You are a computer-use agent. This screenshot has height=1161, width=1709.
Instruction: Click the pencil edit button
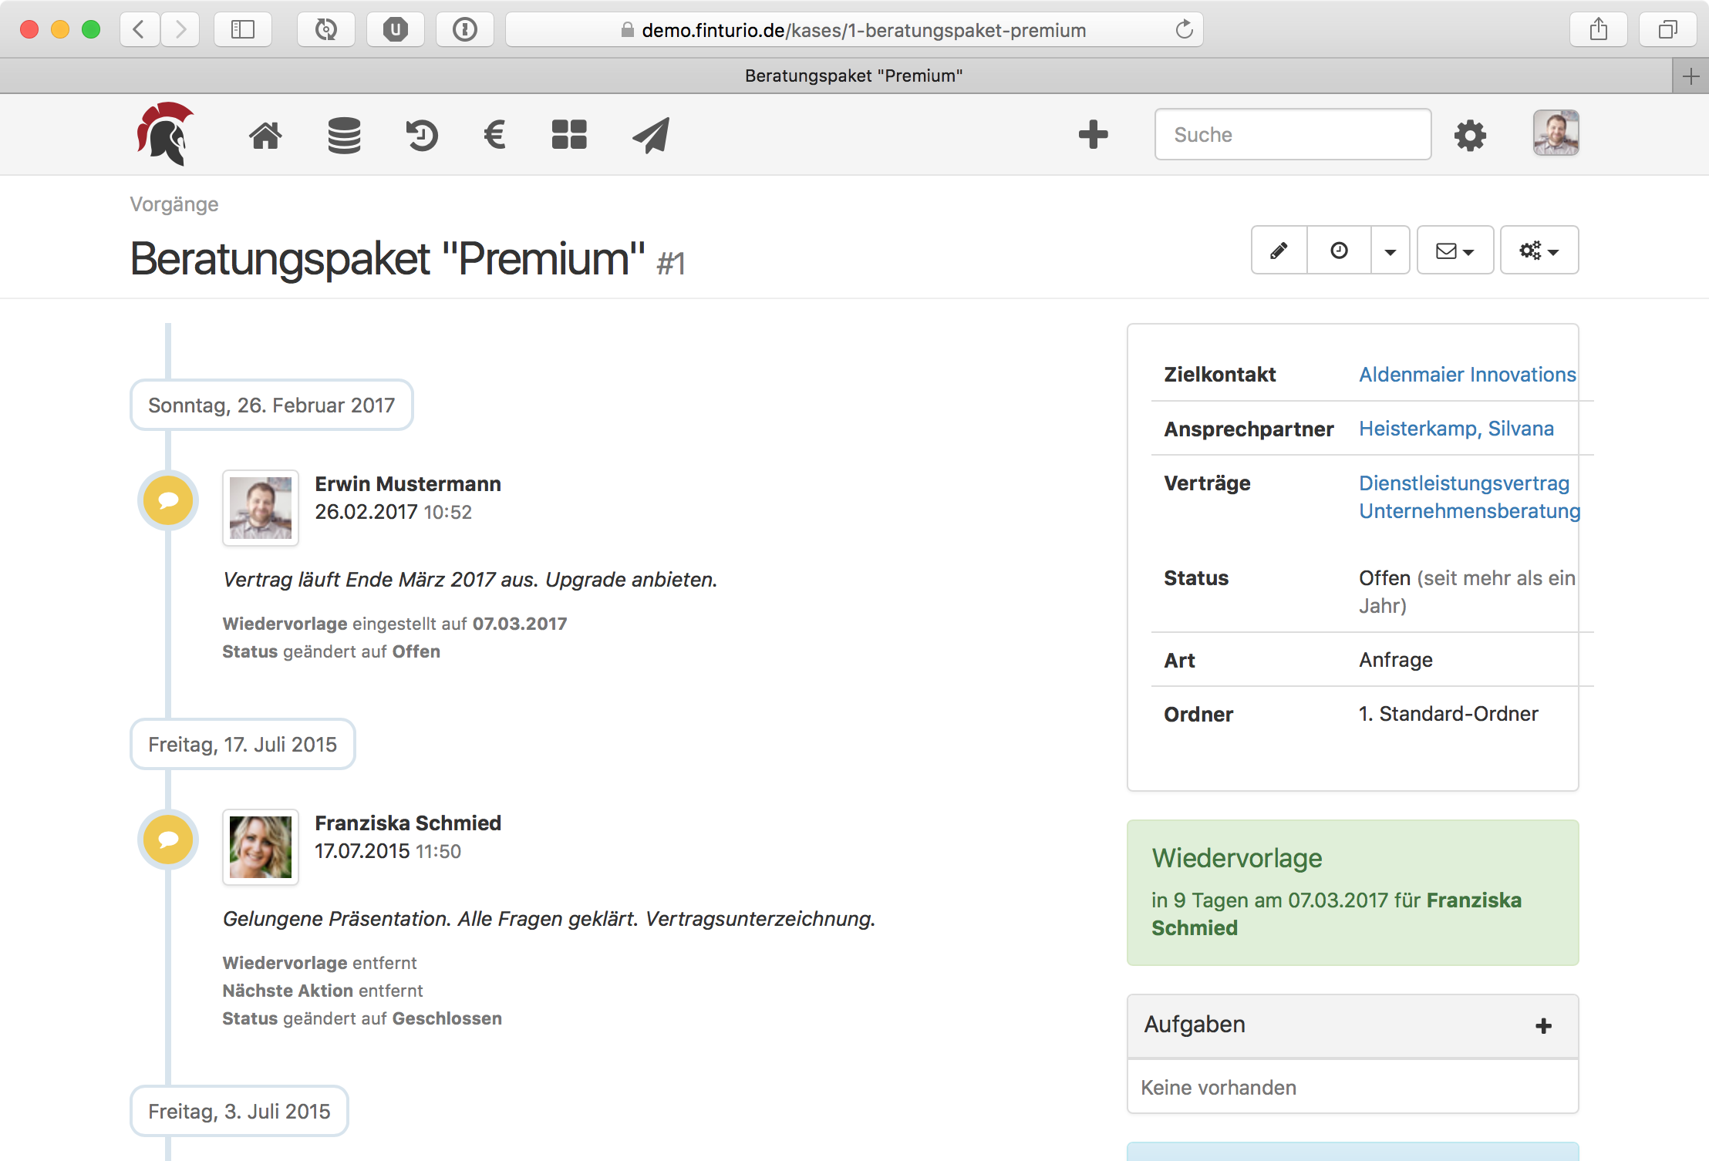[1279, 251]
